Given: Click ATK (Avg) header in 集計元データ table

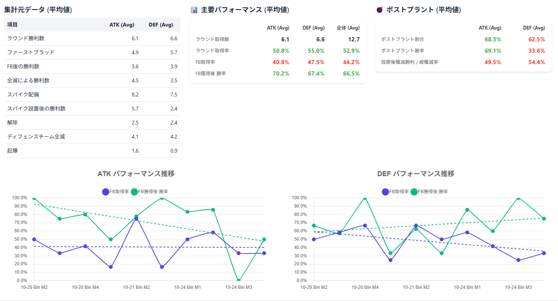Looking at the screenshot, I should point(122,25).
